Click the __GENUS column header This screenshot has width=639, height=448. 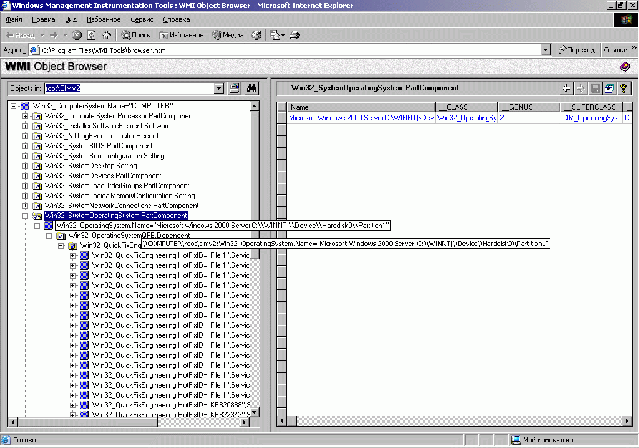[x=529, y=107]
